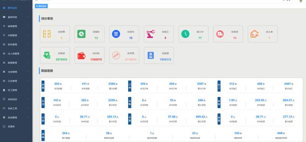Click the 物料种类 count 343
The width and height of the screenshot is (306, 142).
[x=237, y=133]
